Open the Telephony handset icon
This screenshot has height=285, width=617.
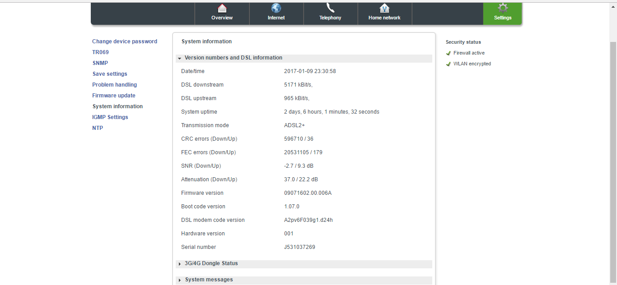pyautogui.click(x=330, y=8)
